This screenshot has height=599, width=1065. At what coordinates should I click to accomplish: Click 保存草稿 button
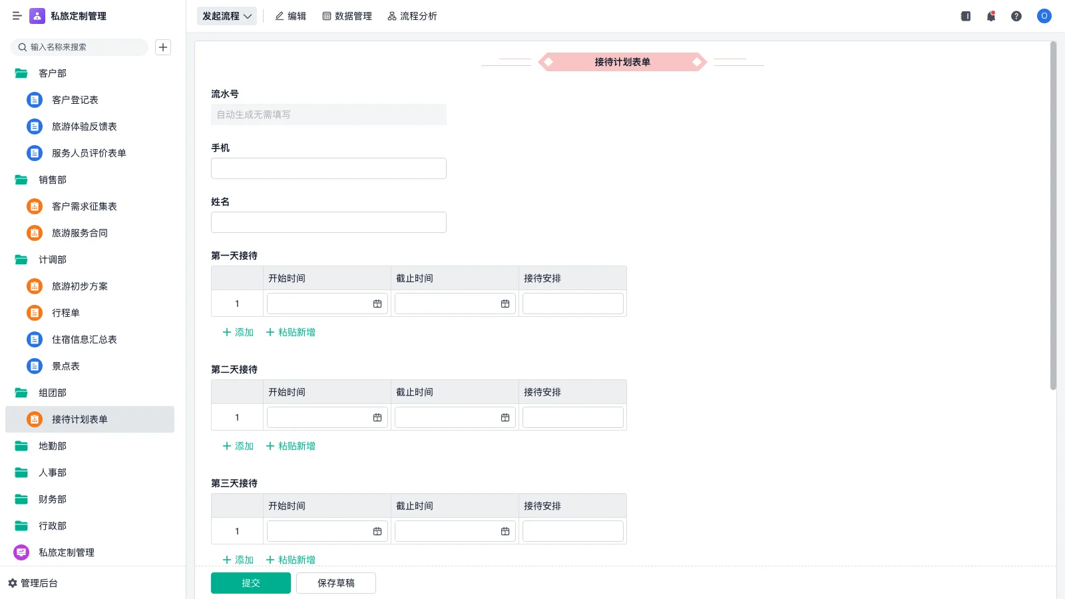click(x=336, y=583)
